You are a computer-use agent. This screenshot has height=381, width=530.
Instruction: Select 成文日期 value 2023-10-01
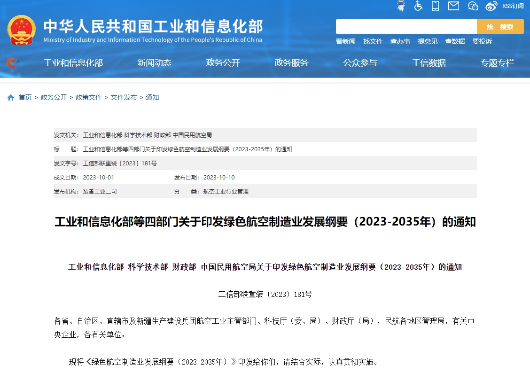(x=98, y=178)
